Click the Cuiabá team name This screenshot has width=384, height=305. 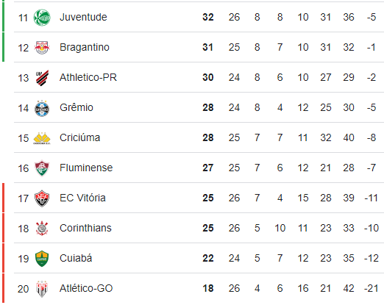[x=76, y=258]
